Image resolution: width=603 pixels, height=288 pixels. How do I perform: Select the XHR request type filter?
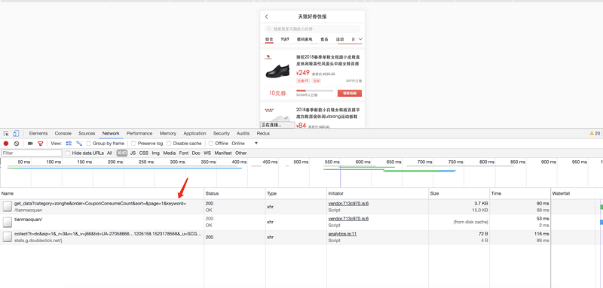[x=122, y=153]
